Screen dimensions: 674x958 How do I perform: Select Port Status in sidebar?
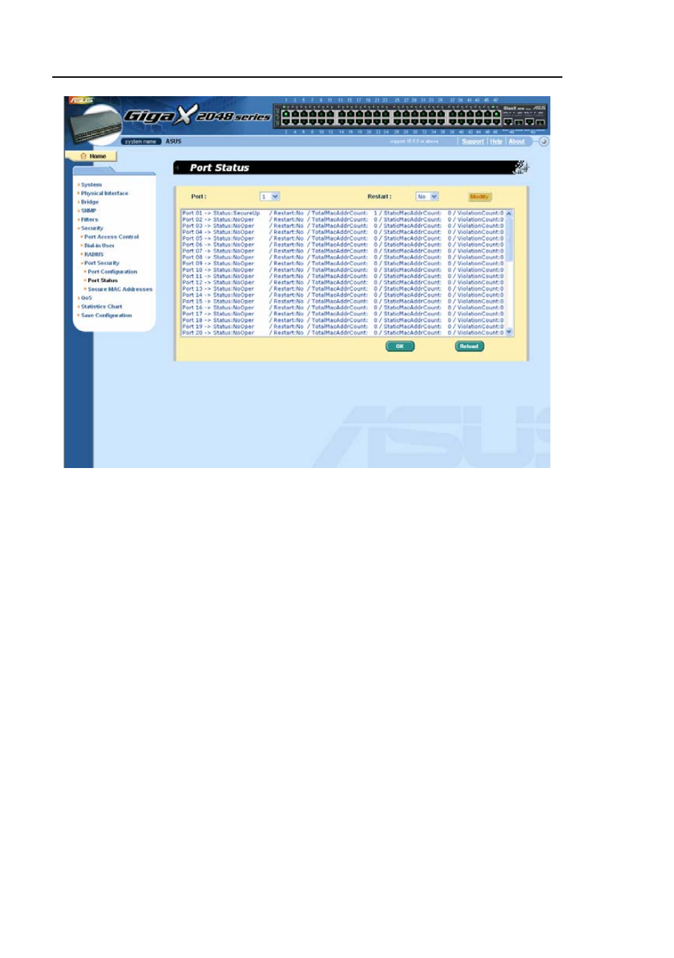(x=102, y=281)
